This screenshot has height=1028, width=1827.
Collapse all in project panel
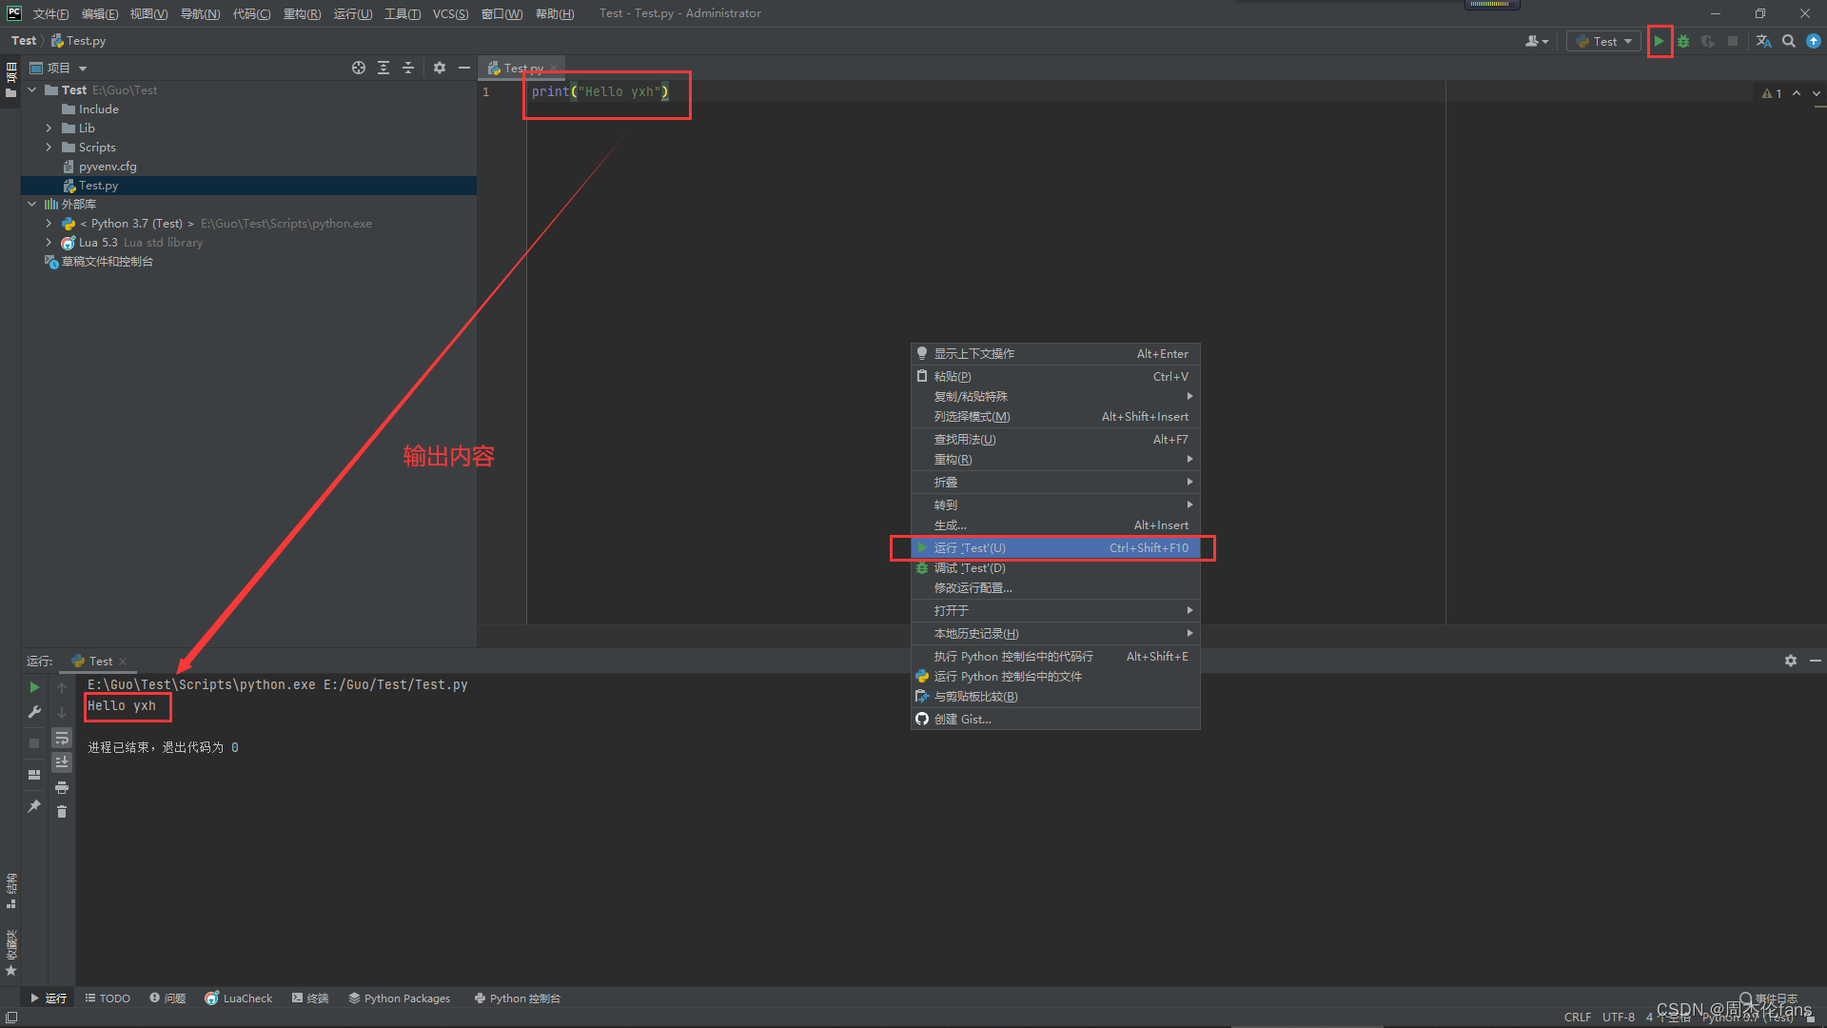(408, 68)
